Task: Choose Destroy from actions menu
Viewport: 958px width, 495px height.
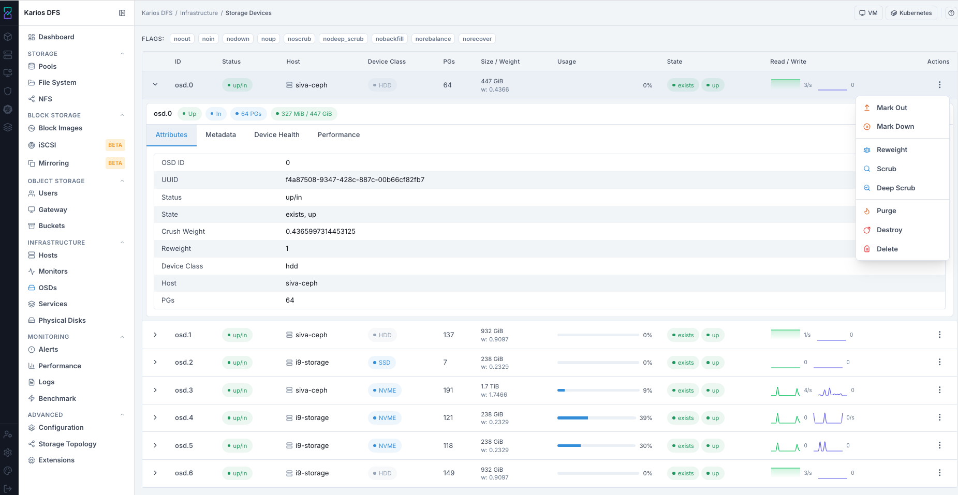Action: [x=902, y=230]
